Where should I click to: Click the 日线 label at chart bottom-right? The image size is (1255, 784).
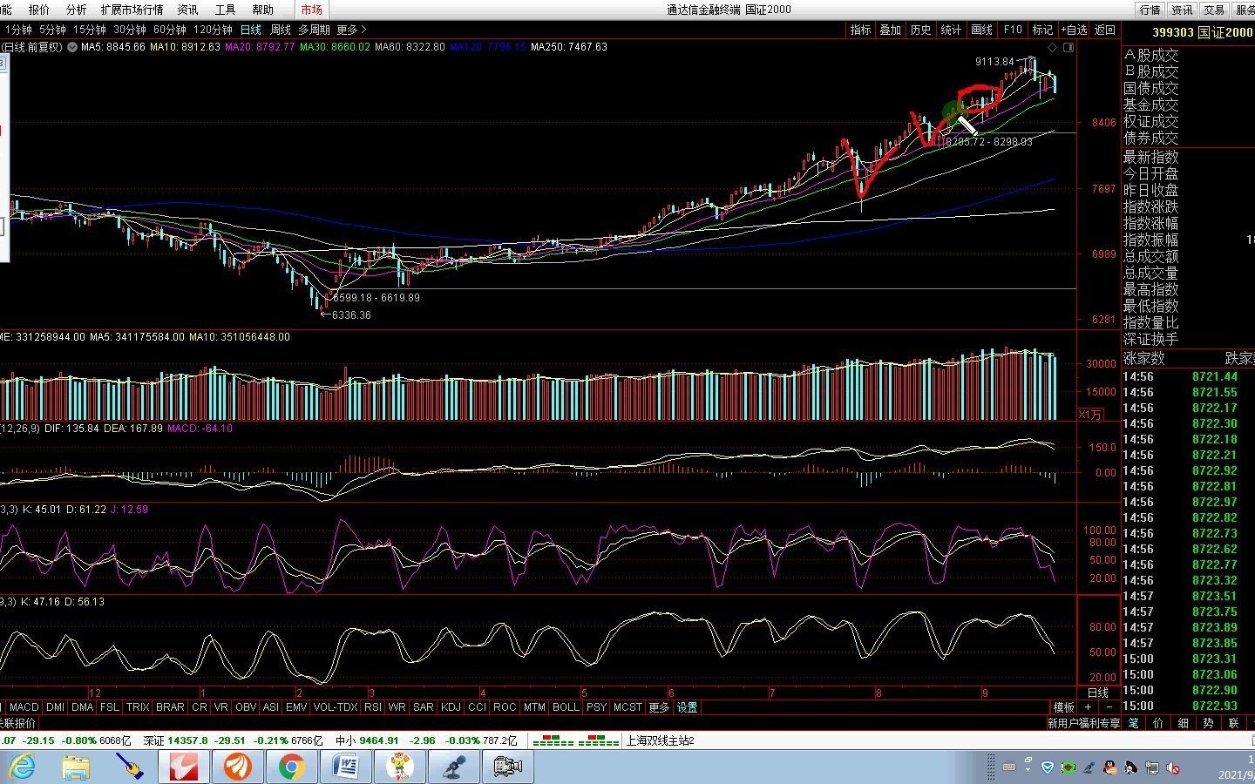pos(1098,693)
